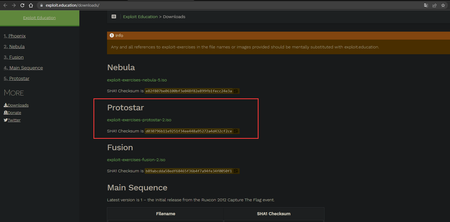Click the Filename table column header
Image resolution: width=450 pixels, height=222 pixels.
pyautogui.click(x=166, y=214)
